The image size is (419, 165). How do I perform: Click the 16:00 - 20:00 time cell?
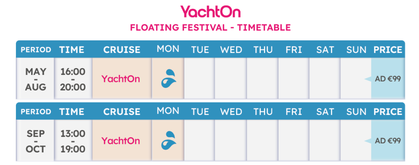[x=73, y=79]
